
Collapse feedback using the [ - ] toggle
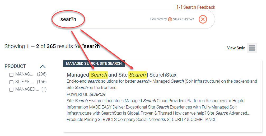click(x=179, y=7)
